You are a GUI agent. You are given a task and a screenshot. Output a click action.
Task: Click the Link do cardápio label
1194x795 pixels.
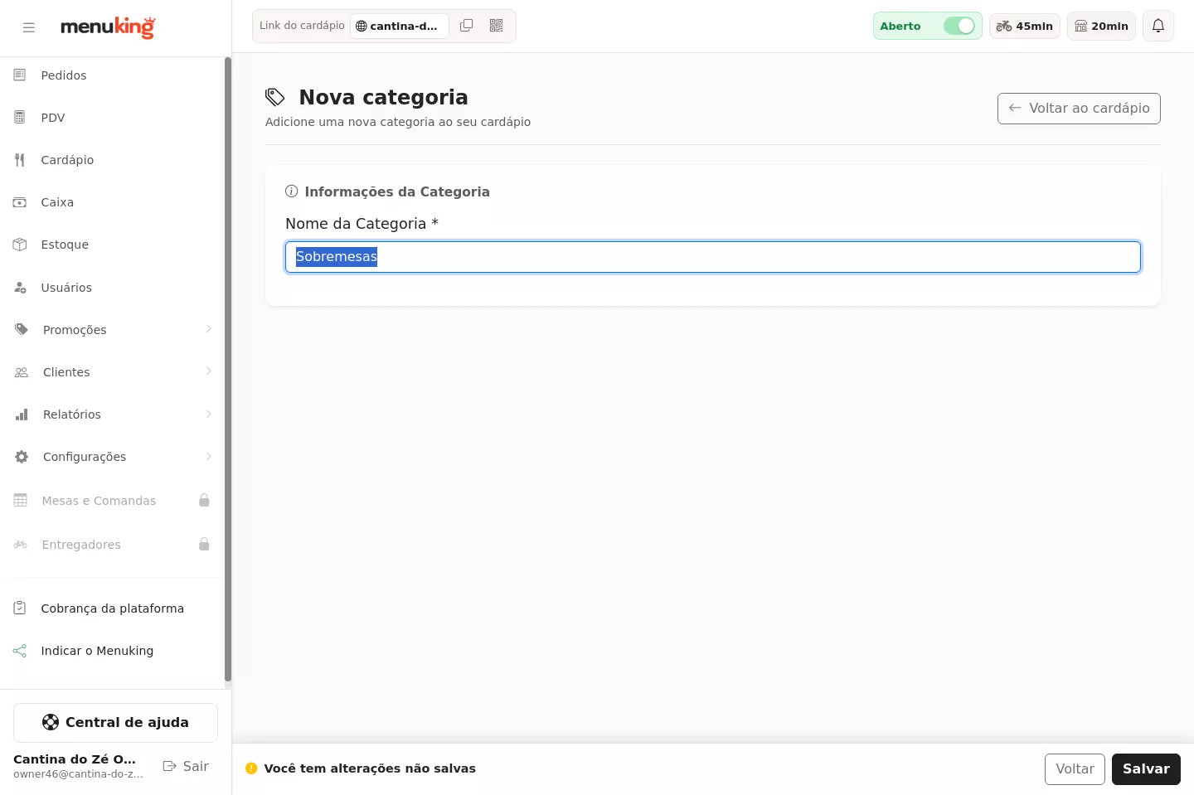[302, 26]
